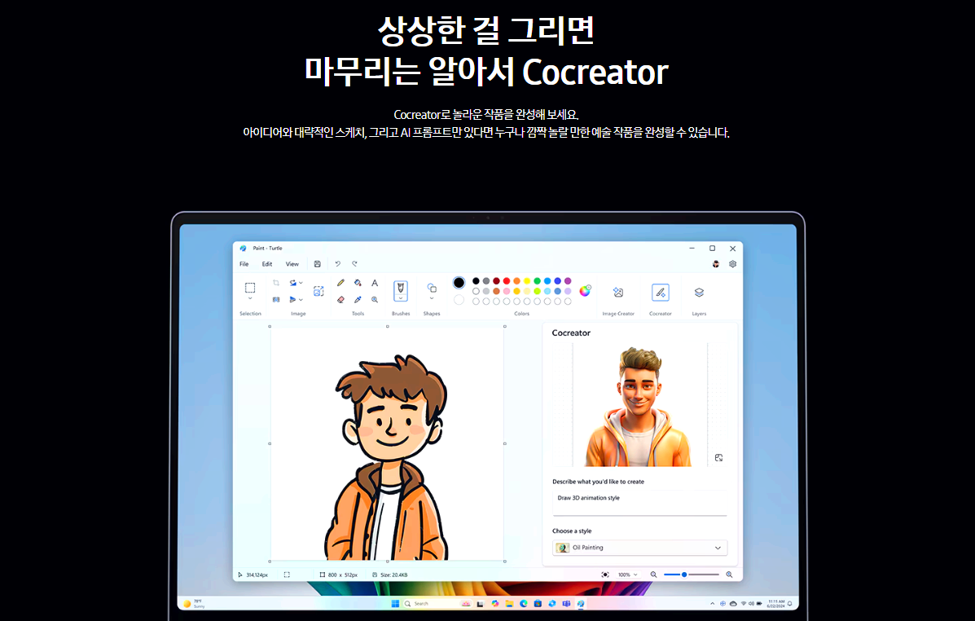
Task: Click the Redo button
Action: (354, 264)
